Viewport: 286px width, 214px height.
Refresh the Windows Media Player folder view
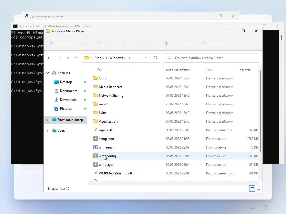pyautogui.click(x=155, y=58)
